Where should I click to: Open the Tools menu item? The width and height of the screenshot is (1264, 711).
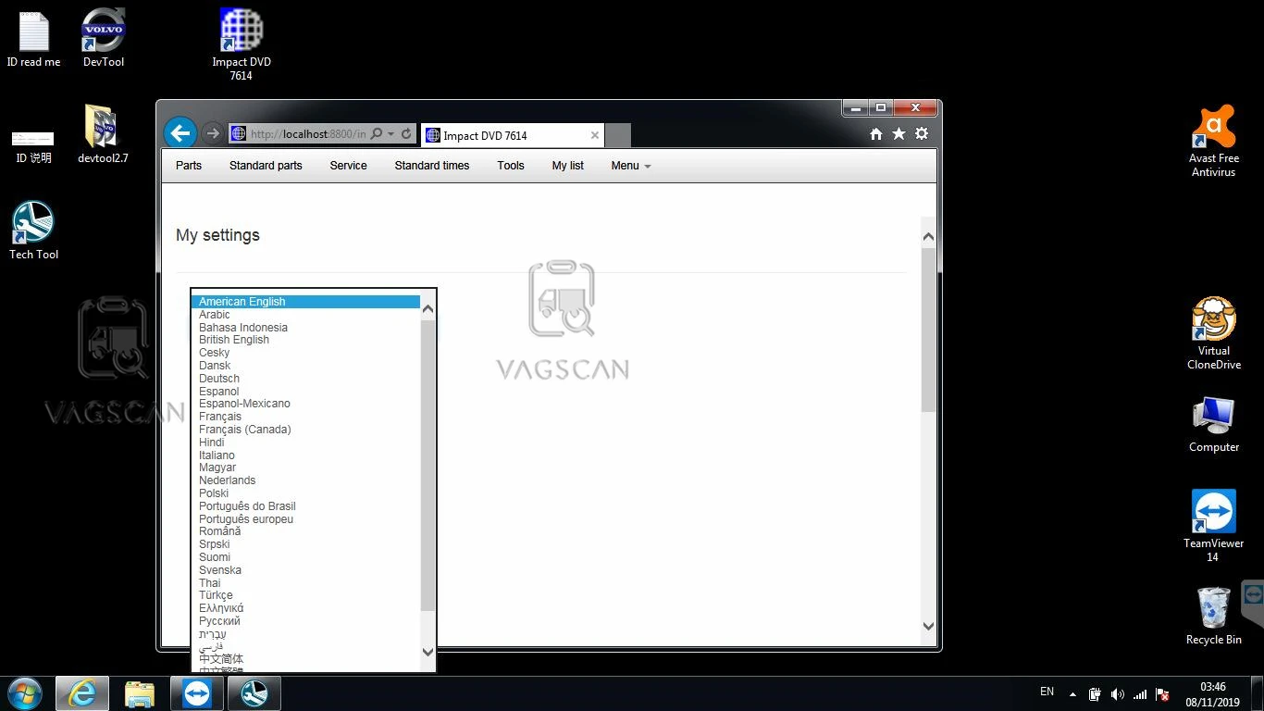click(511, 166)
